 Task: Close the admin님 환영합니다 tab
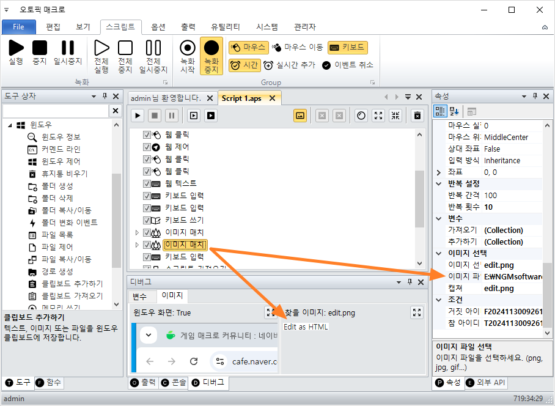coord(210,98)
